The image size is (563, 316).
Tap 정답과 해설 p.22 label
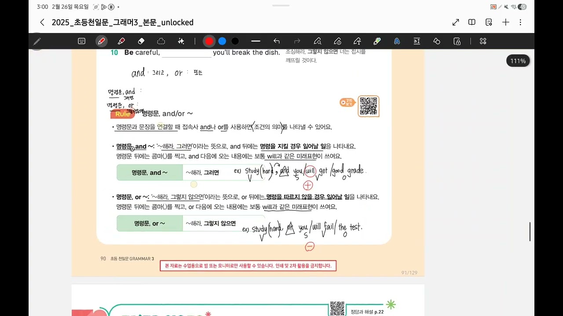point(368,312)
